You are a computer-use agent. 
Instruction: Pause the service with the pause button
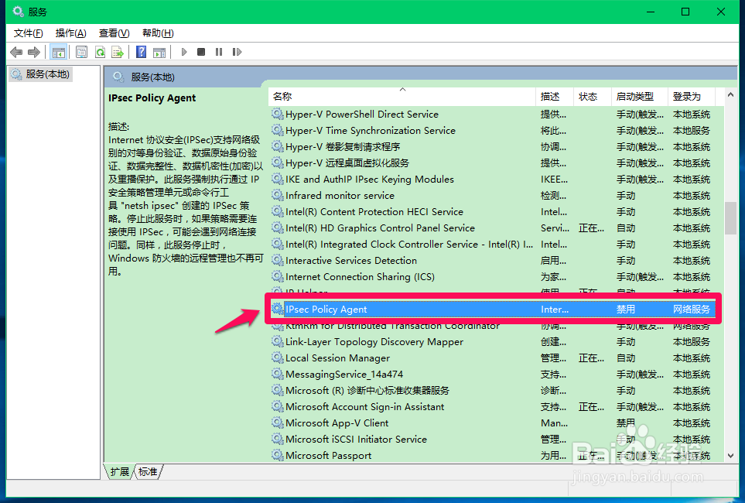tap(219, 51)
